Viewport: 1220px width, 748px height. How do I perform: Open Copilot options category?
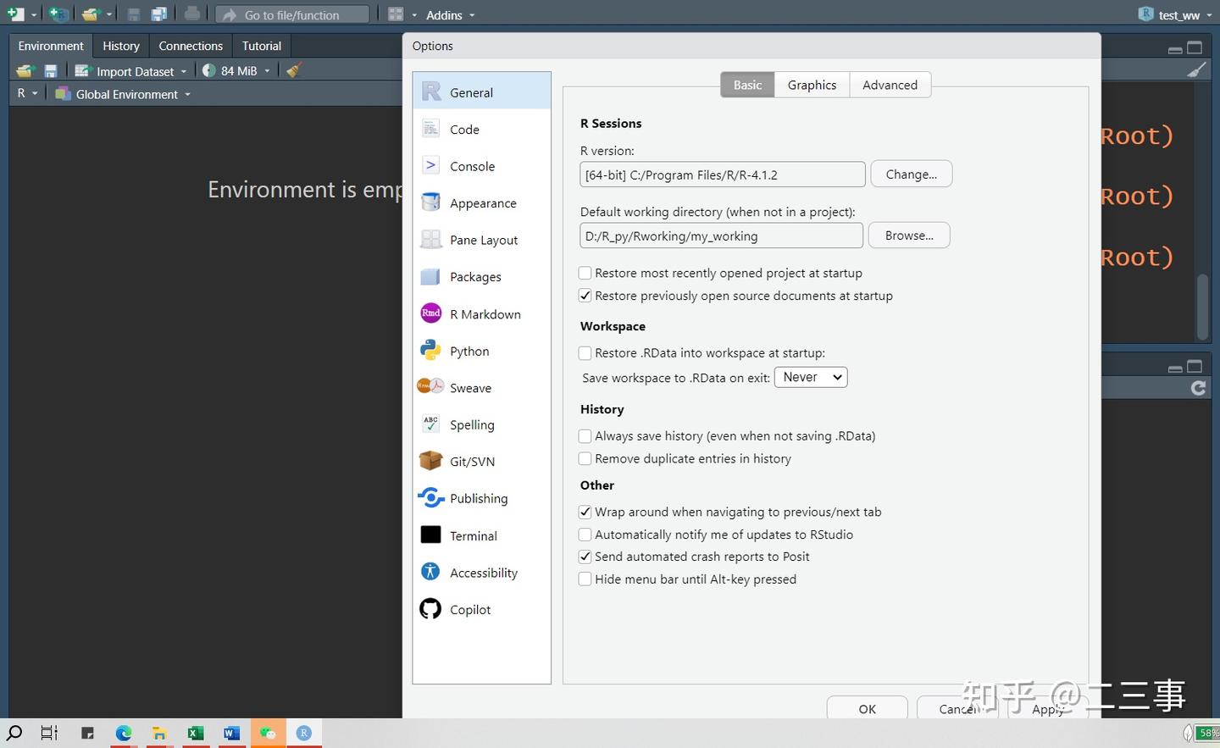click(x=481, y=610)
